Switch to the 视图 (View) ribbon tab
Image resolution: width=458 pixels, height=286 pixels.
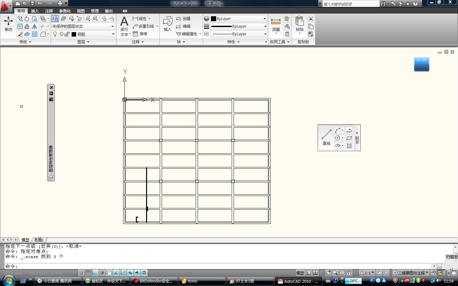(x=81, y=11)
